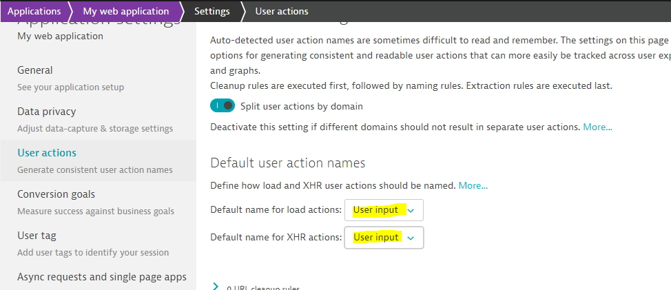Go to Applications breadcrumb
The image size is (671, 290).
32,11
